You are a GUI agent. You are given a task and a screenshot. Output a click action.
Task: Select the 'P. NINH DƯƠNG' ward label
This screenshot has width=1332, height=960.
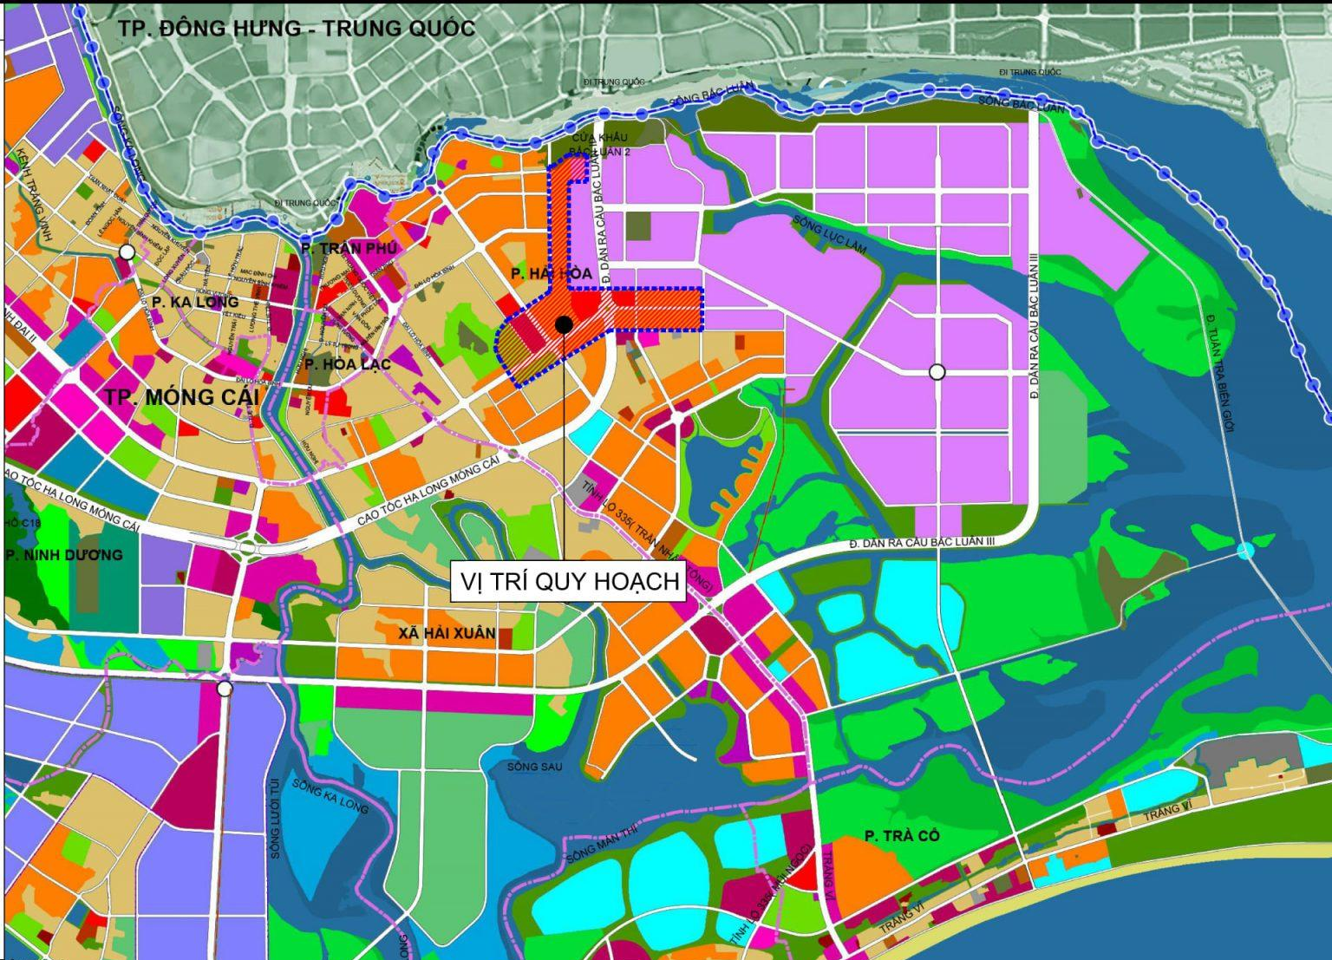pos(65,555)
